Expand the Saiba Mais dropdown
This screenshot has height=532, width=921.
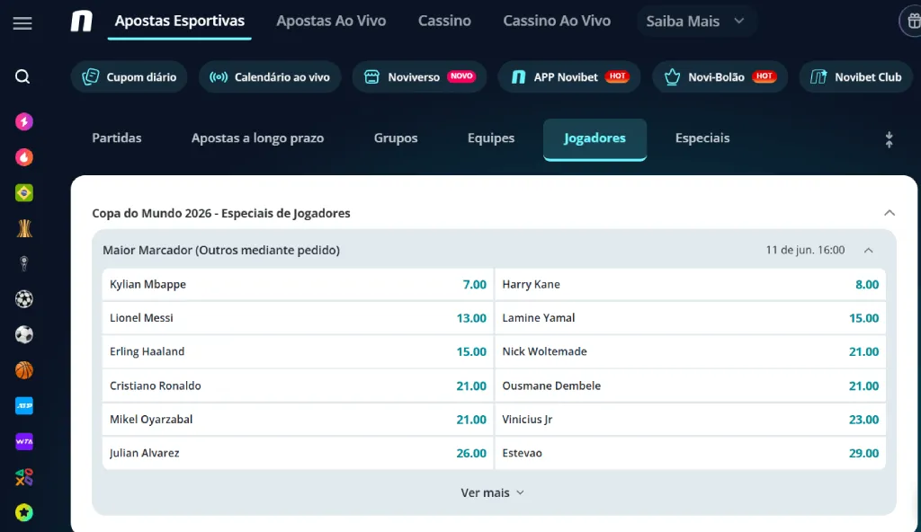[696, 22]
